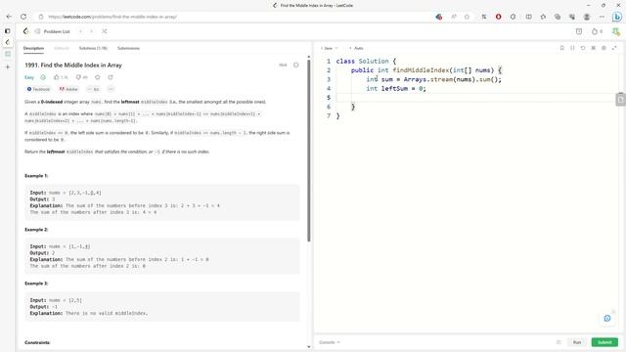Open browser split screen icon
Viewport: 626px width, 352px height.
(528, 17)
